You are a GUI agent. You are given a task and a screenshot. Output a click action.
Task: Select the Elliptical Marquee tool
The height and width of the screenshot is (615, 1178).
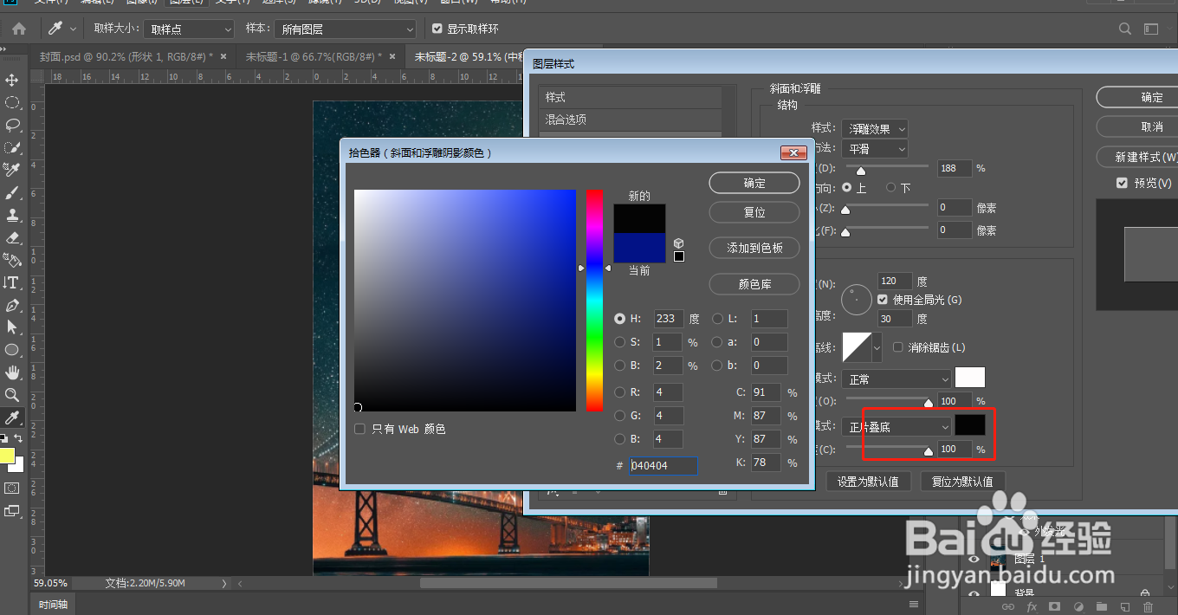[12, 102]
